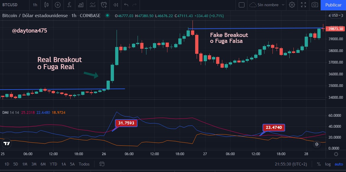Open the fx indicators menu

[x=69, y=5]
